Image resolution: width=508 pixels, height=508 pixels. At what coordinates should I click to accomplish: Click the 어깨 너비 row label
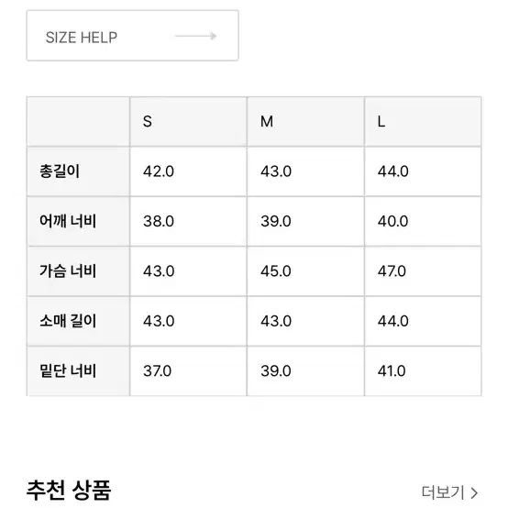tap(68, 221)
